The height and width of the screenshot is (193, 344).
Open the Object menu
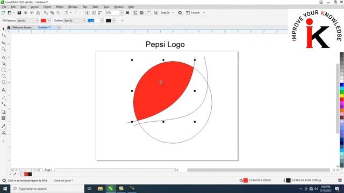(x=47, y=7)
